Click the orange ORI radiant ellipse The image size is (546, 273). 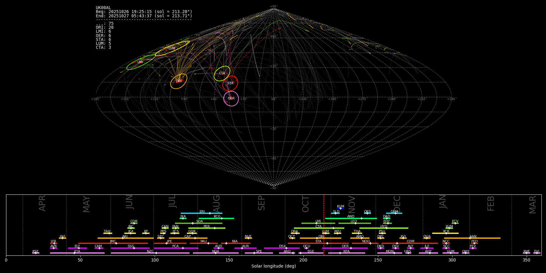(179, 81)
